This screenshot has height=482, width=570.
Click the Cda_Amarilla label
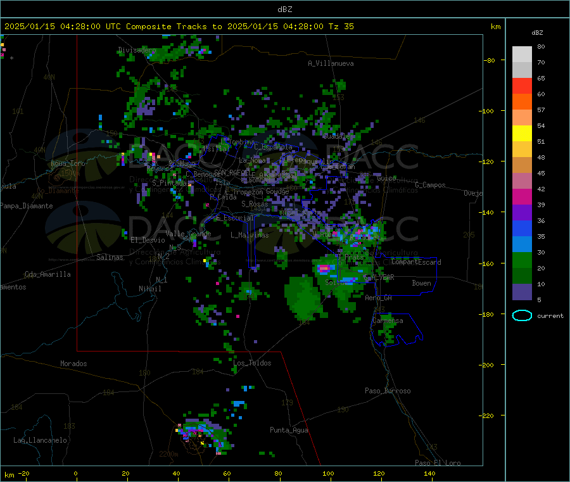[47, 274]
